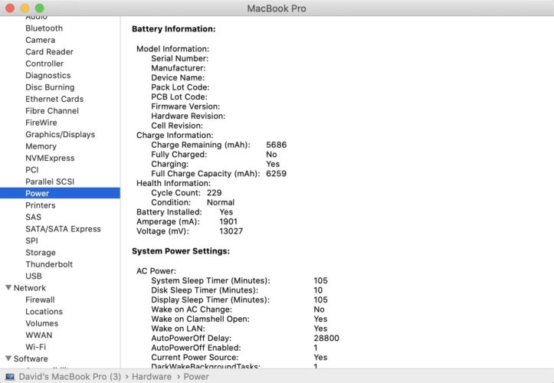
Task: Click the Serial Number label
Action: (179, 58)
